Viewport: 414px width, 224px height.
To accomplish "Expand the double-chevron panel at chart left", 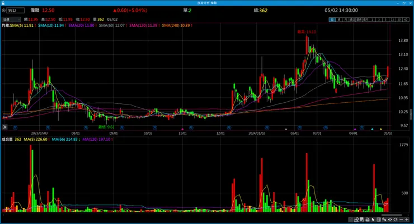I will (x=4, y=127).
